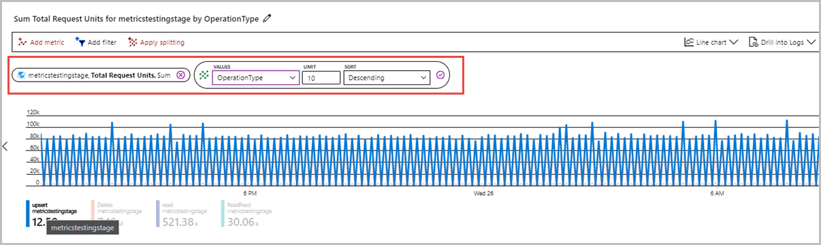Select the read legend entry

[x=182, y=214]
